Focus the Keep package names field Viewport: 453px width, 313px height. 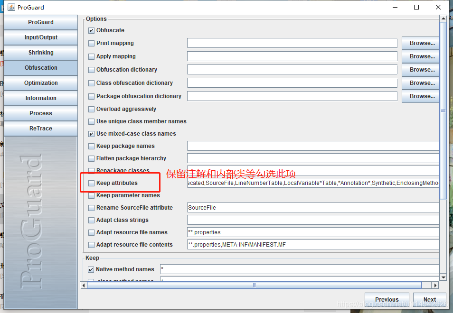point(313,146)
